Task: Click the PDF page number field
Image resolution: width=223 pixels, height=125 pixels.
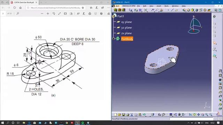Action: click(3, 14)
